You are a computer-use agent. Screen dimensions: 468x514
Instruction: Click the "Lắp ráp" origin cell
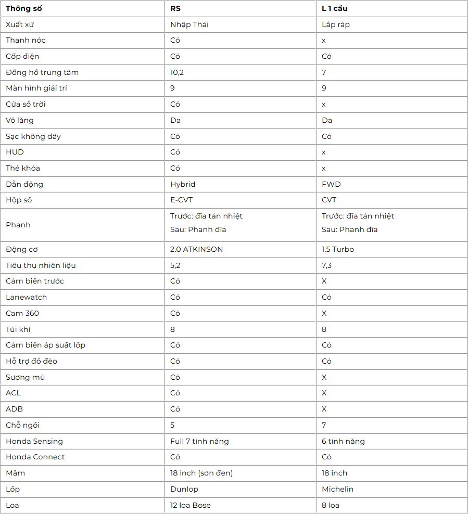tap(336, 24)
